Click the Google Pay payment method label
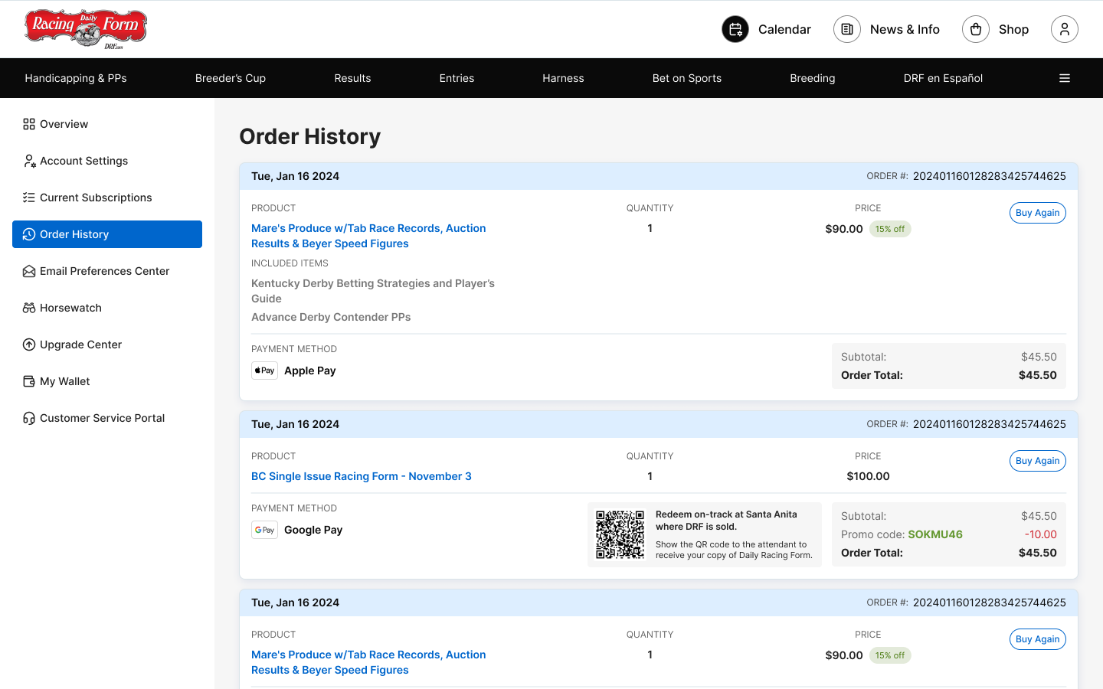The image size is (1103, 689). click(x=313, y=530)
